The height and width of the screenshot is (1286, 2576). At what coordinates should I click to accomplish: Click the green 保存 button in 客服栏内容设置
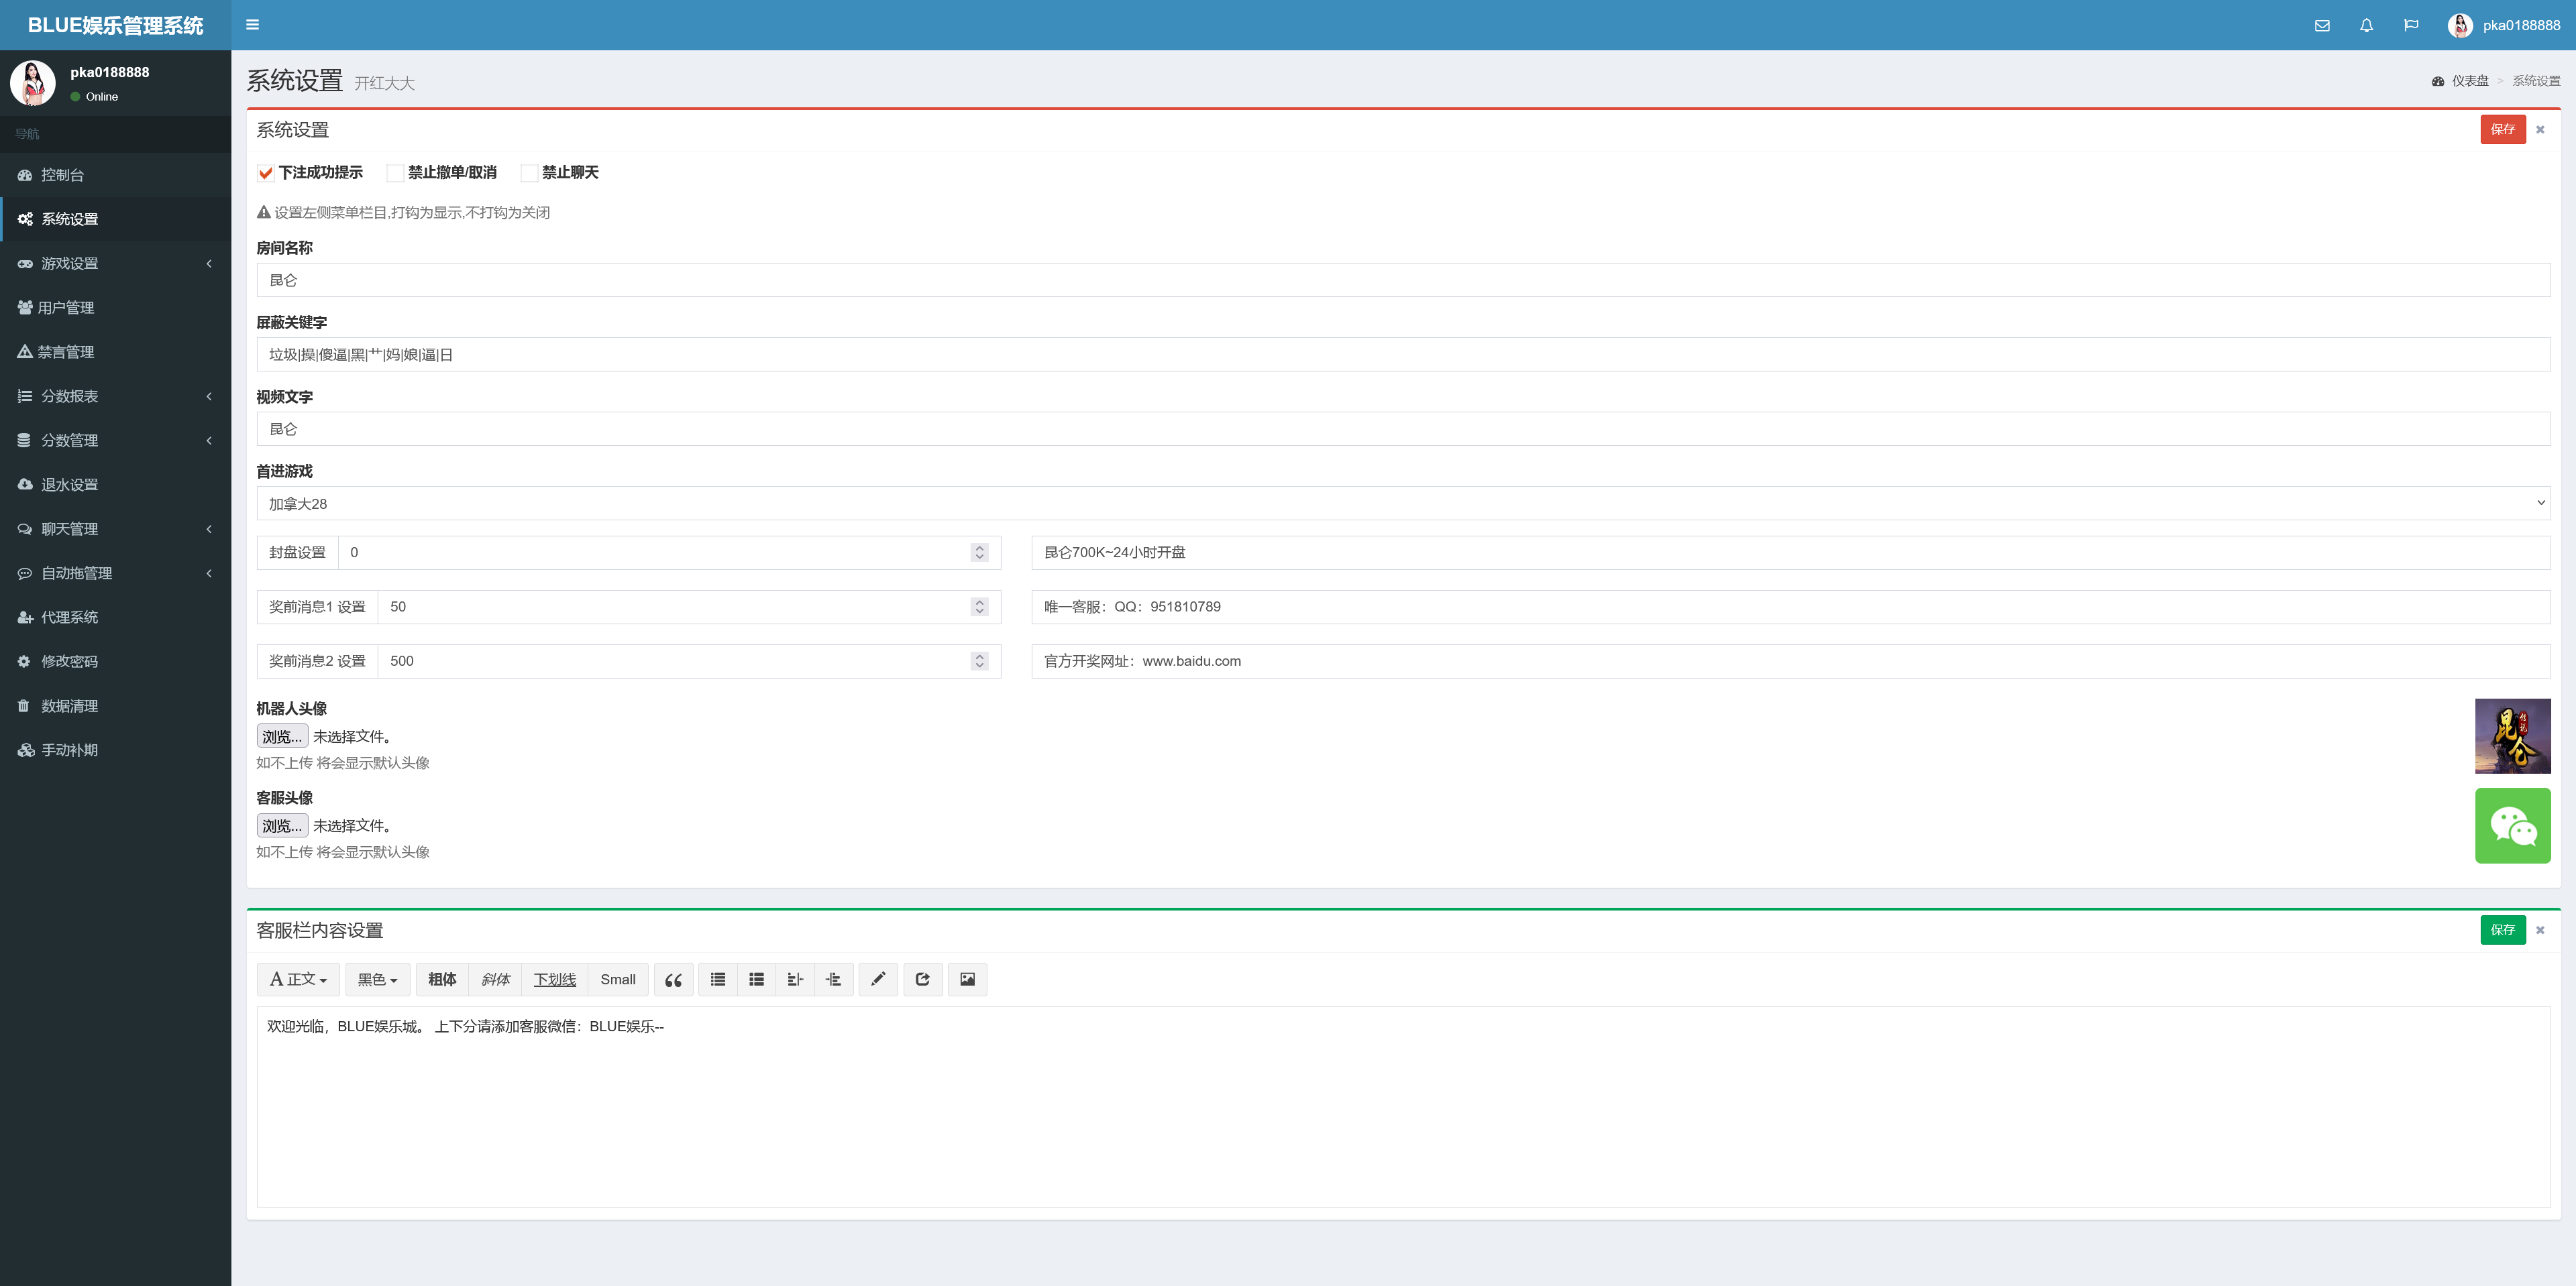[x=2502, y=930]
